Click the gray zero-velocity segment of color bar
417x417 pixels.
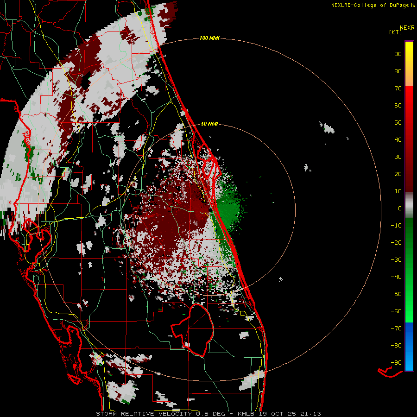[x=409, y=205]
